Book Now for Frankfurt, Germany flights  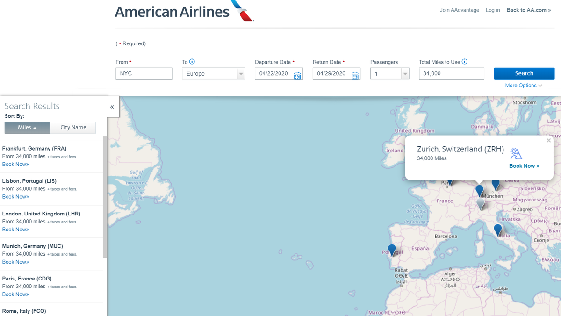15,164
